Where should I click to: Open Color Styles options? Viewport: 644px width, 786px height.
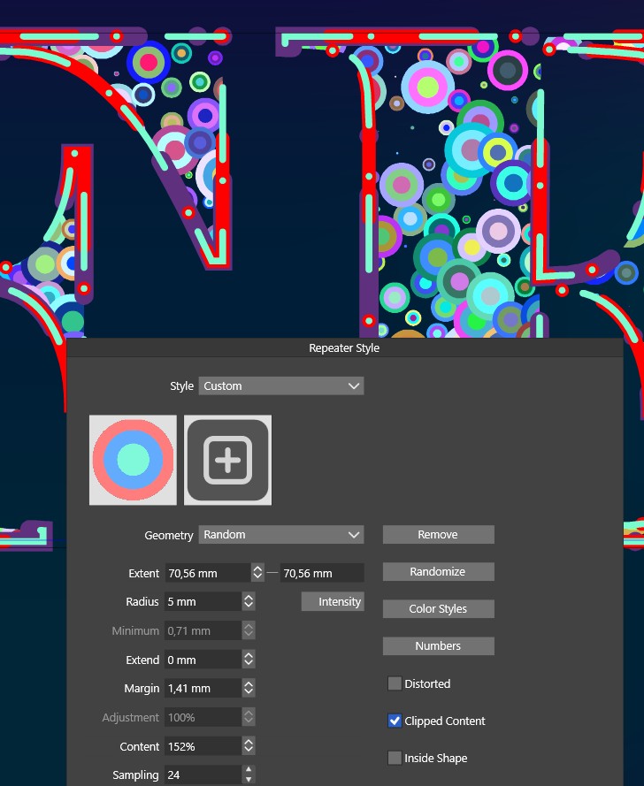coord(438,609)
